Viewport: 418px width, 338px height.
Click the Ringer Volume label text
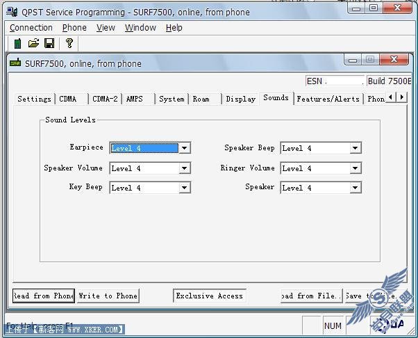pos(247,168)
